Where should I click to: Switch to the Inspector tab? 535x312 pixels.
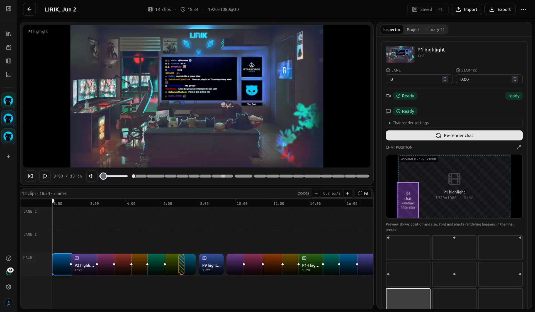(391, 30)
